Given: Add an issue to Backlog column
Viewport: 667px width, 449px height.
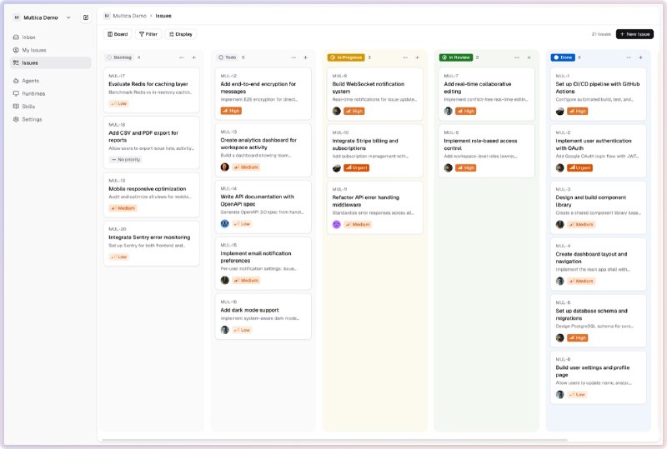Looking at the screenshot, I should [193, 57].
